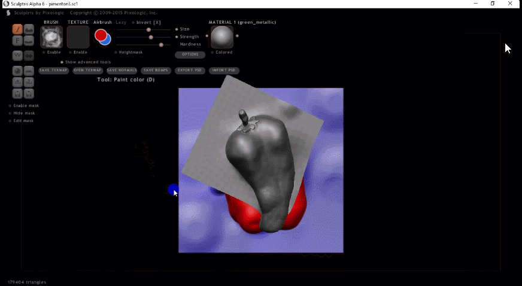The height and width of the screenshot is (286, 522).
Task: Click next material dot right of sphere
Action: point(237,36)
